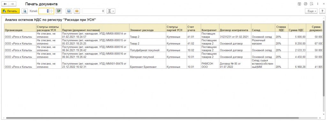Select the Контрагент column header
327x121 pixels.
coord(210,28)
